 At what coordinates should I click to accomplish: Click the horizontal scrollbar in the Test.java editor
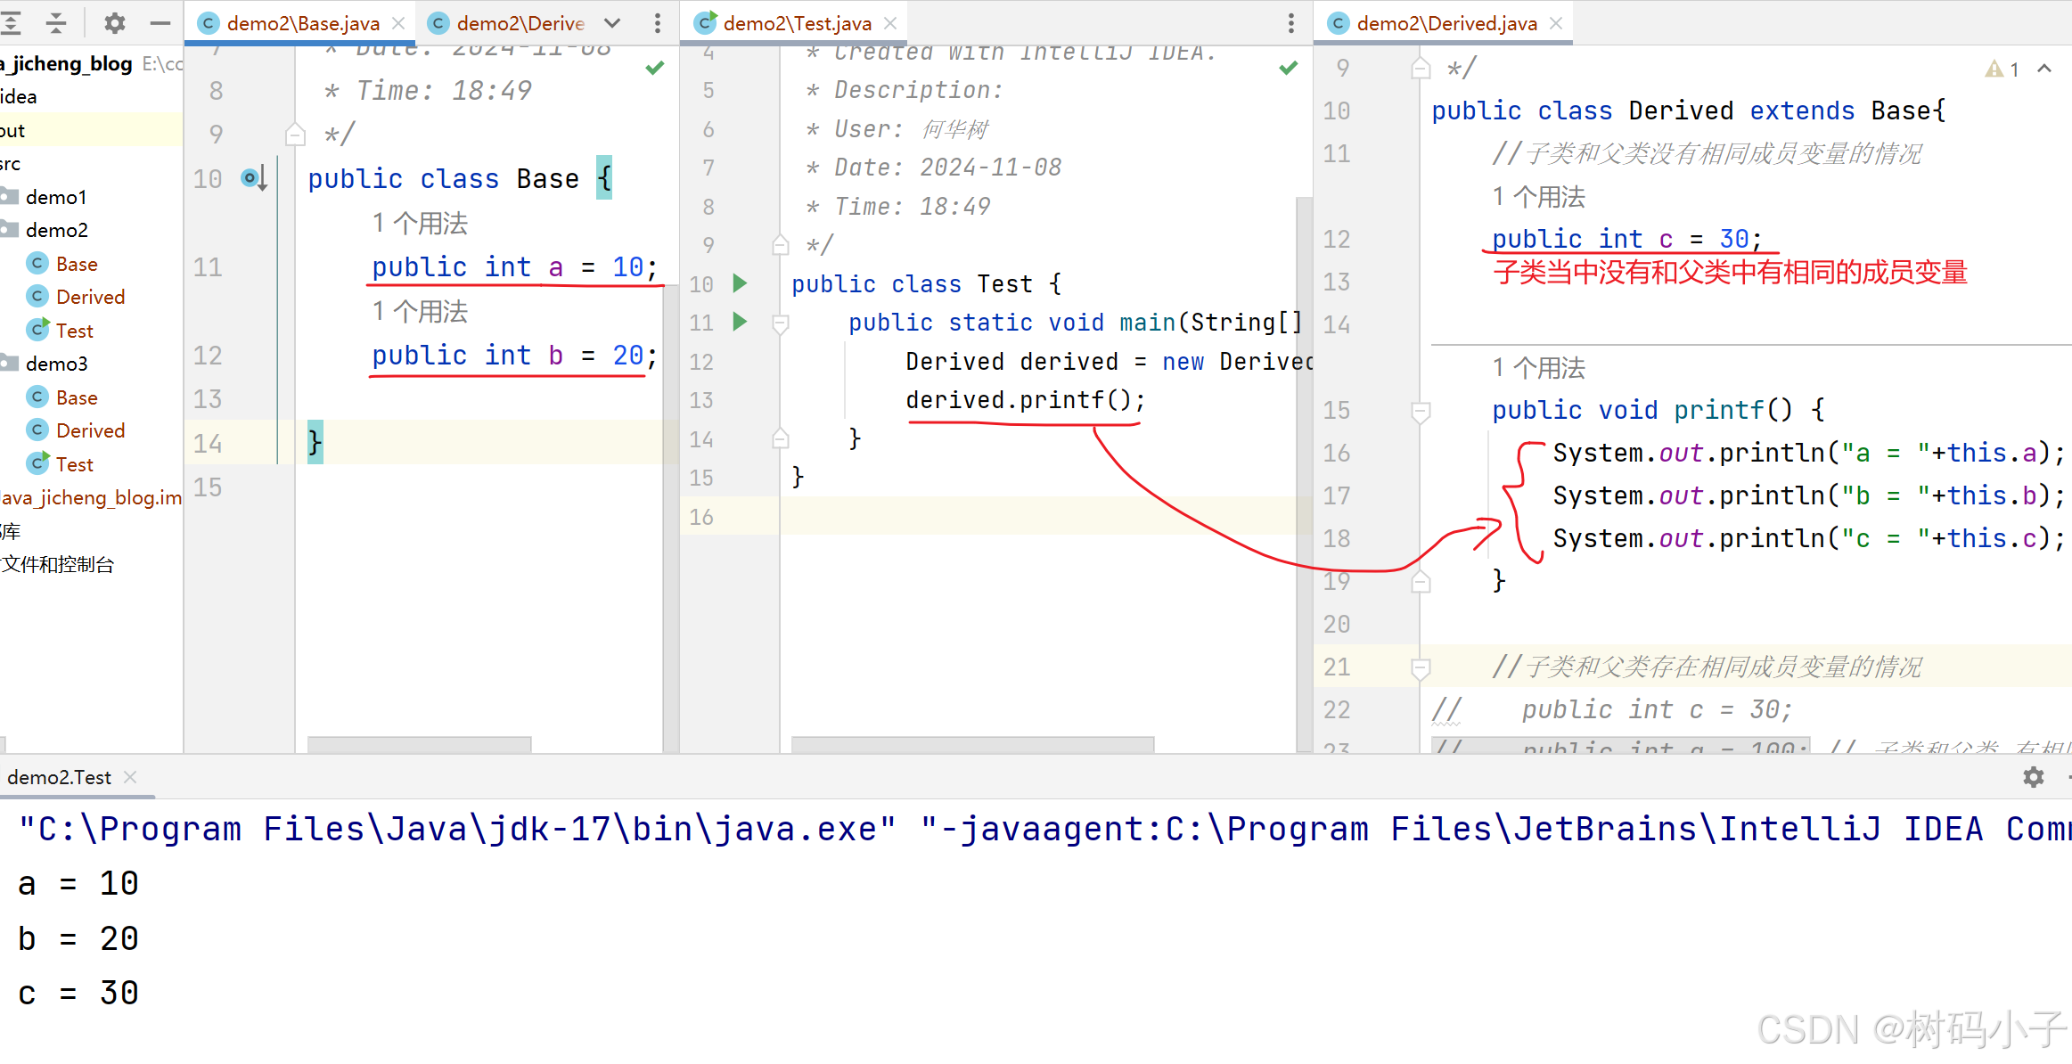[971, 744]
